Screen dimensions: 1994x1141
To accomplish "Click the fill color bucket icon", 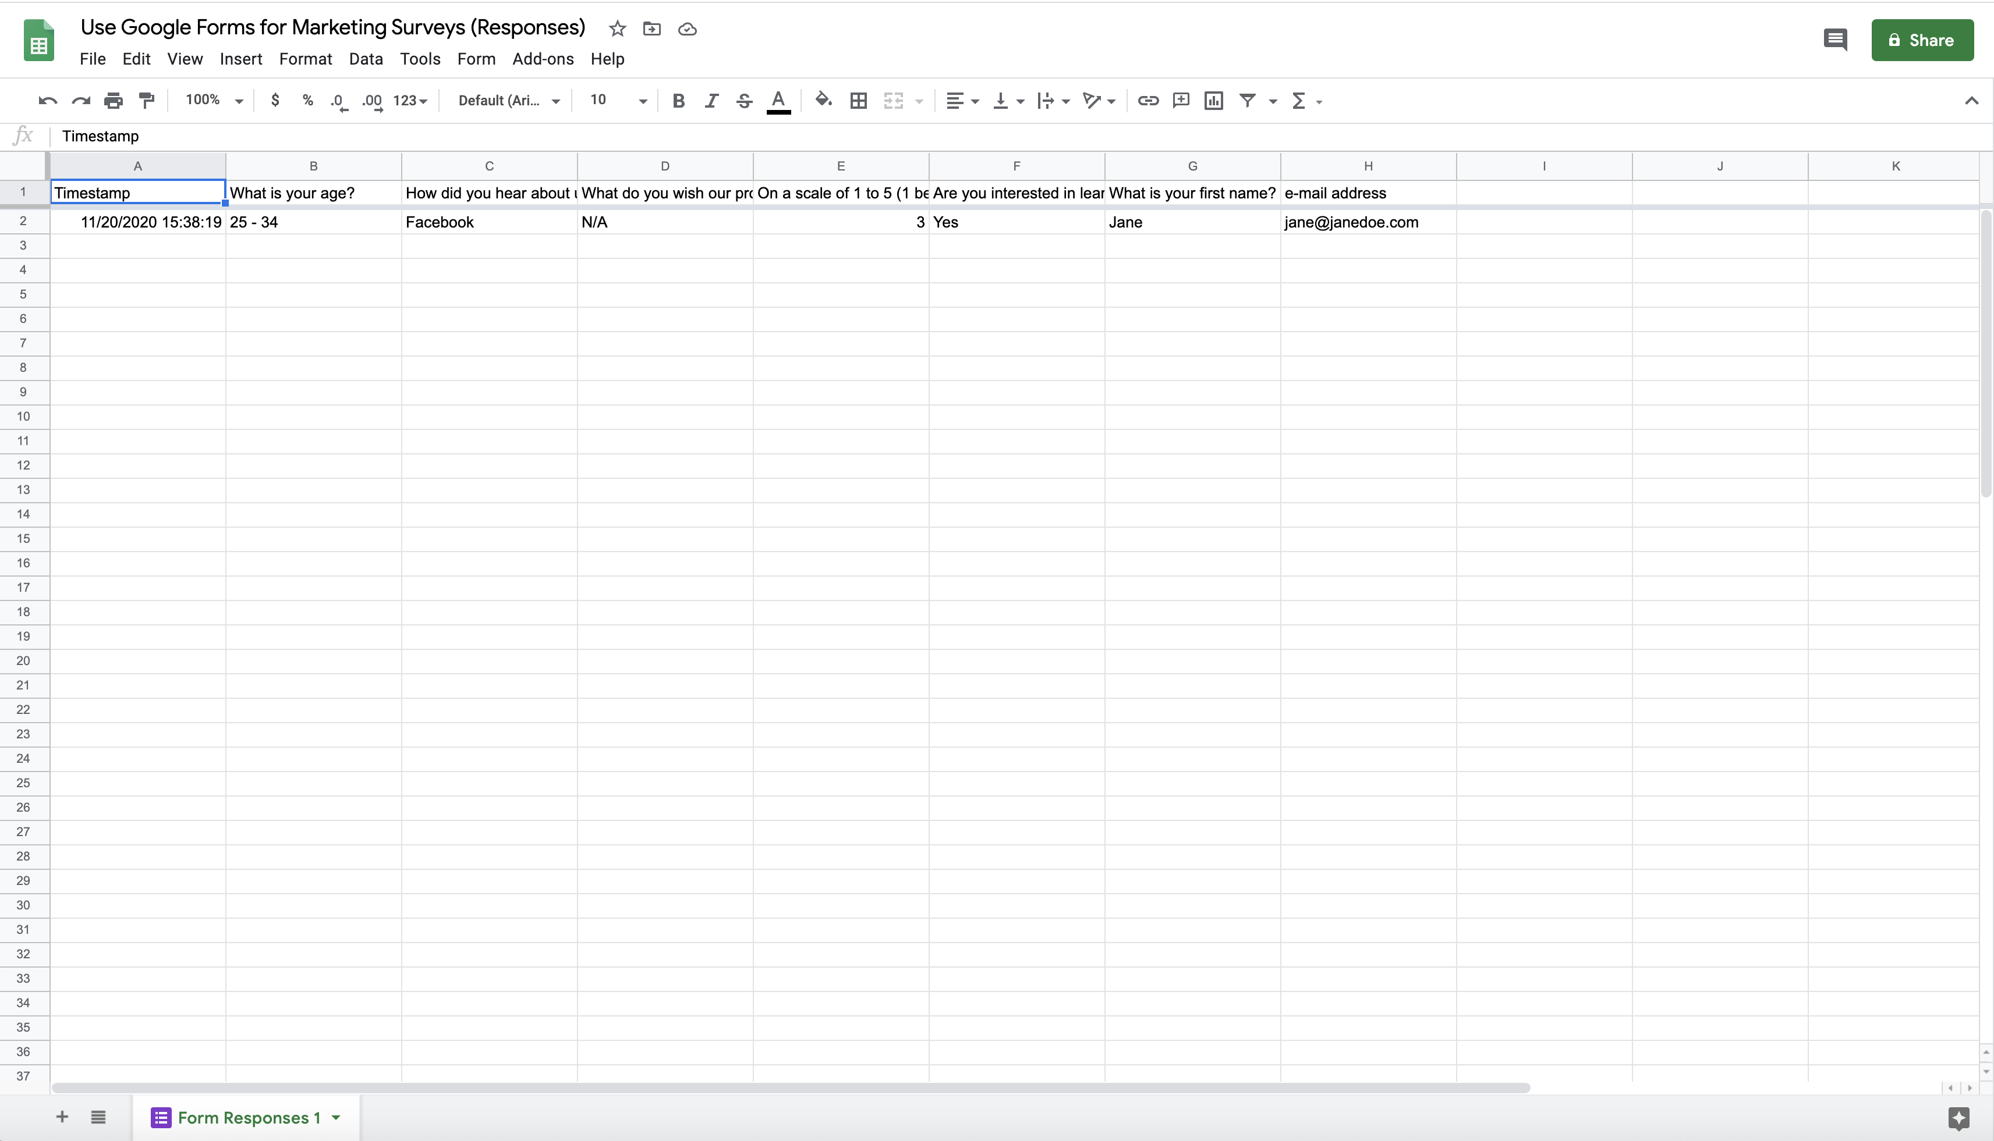I will pos(823,100).
